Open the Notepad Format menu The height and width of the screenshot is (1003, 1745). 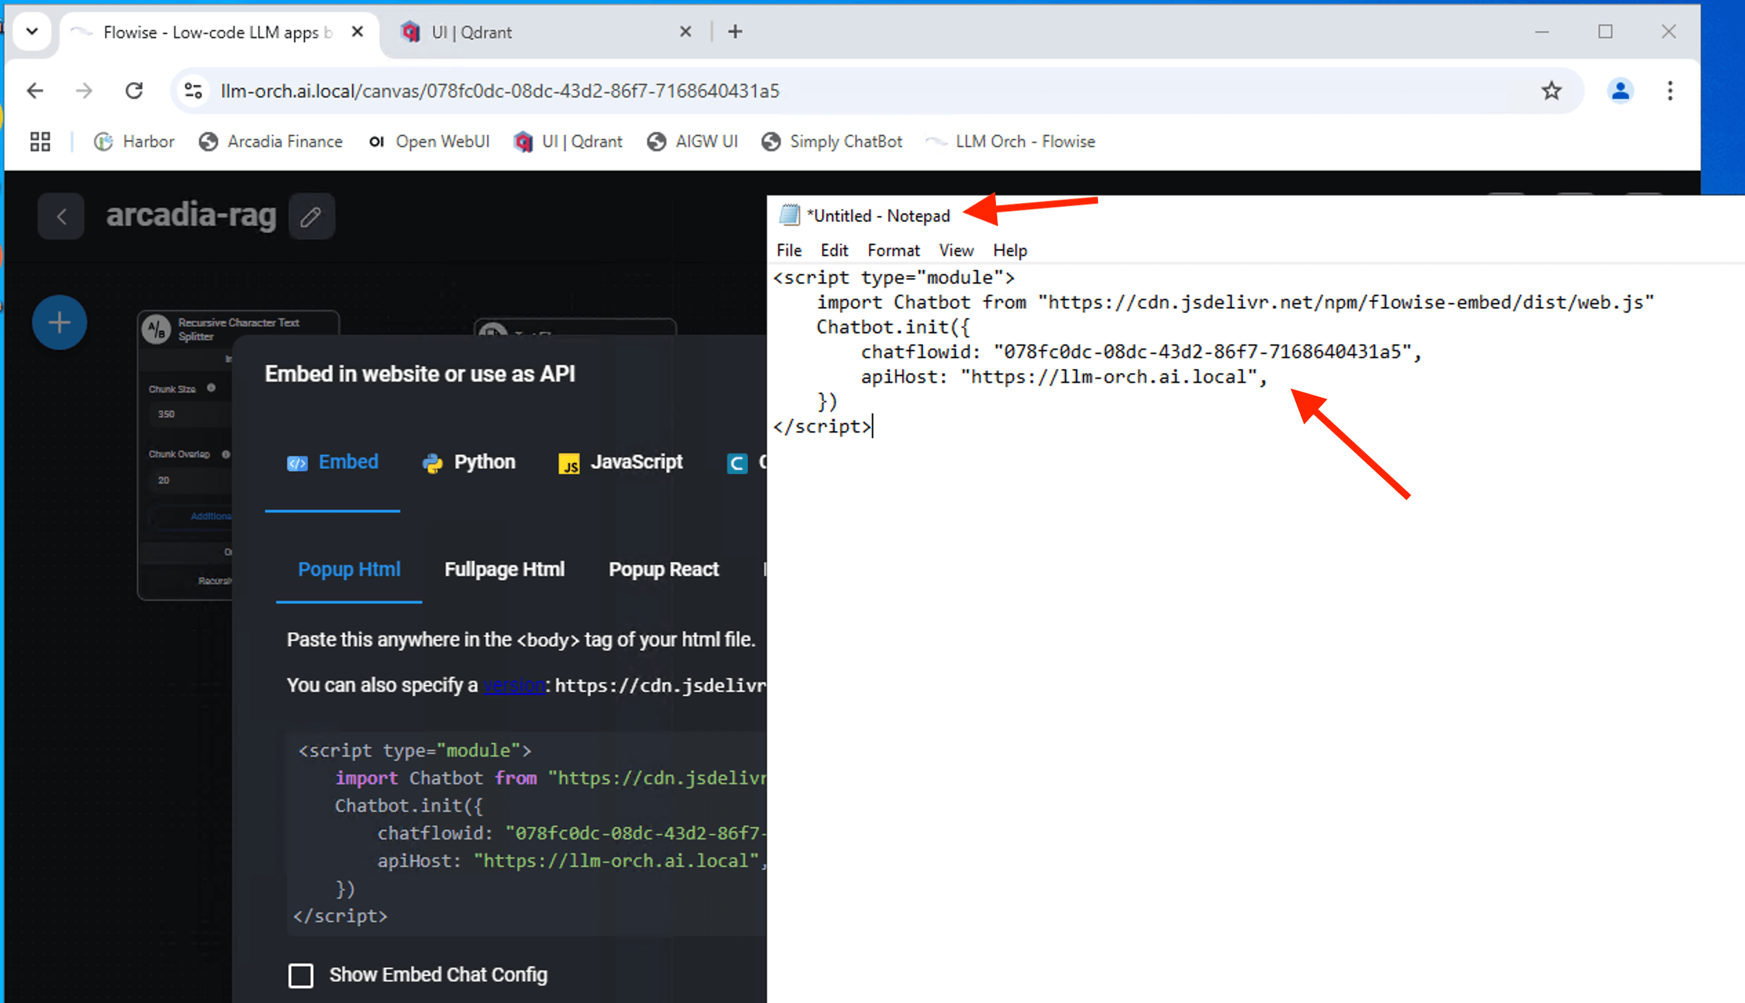tap(893, 250)
